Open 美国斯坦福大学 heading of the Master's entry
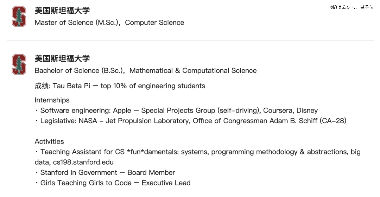380x197 pixels. coord(62,11)
